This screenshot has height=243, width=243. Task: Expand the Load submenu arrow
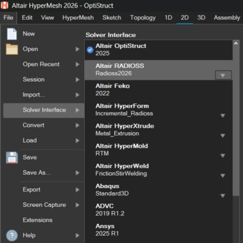point(77,141)
